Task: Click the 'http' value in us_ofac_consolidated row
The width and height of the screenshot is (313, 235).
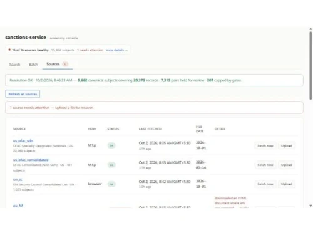Action: pos(92,165)
